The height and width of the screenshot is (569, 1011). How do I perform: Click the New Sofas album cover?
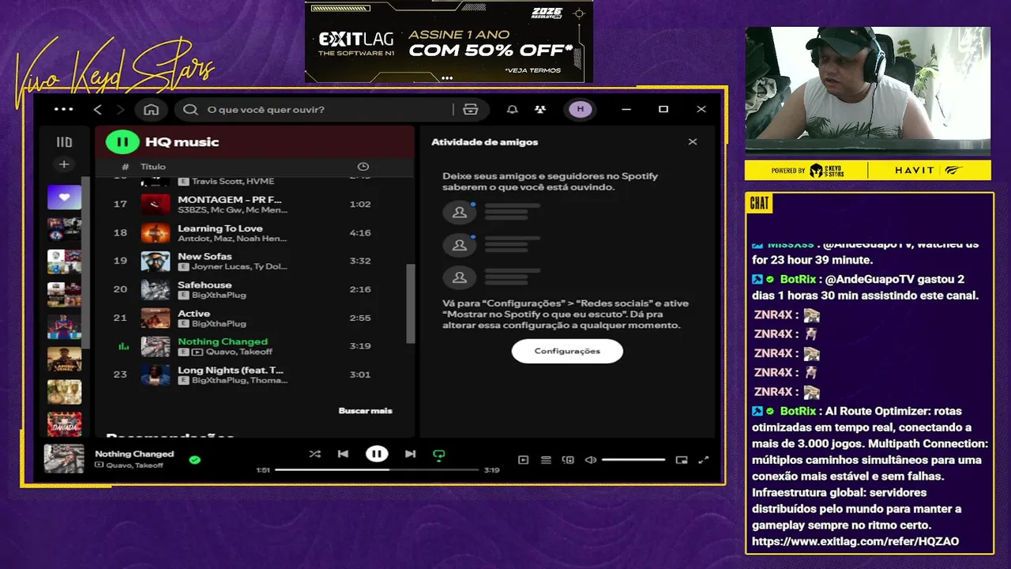pos(156,262)
